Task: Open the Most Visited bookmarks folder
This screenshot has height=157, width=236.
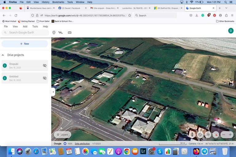Action: pyautogui.click(x=9, y=21)
